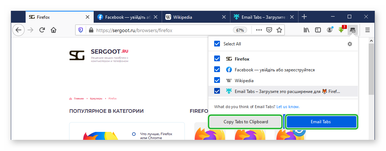The height and width of the screenshot is (151, 386).
Task: Click the blue Email Tabs button
Action: (321, 121)
